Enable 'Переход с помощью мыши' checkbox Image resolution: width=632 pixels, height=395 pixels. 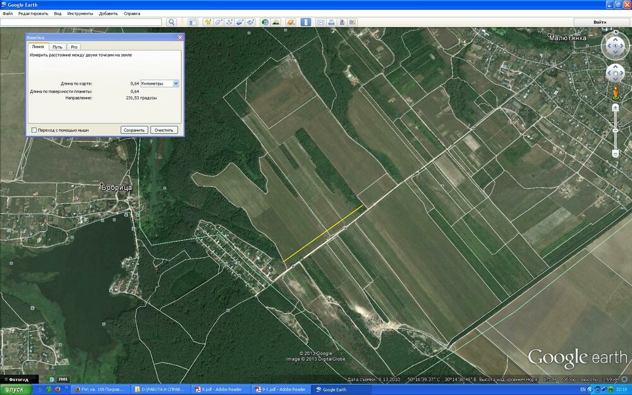(34, 130)
